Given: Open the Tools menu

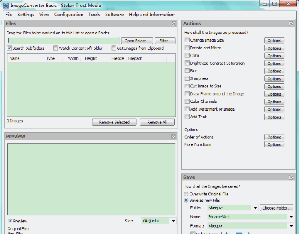Looking at the screenshot, I should [94, 15].
